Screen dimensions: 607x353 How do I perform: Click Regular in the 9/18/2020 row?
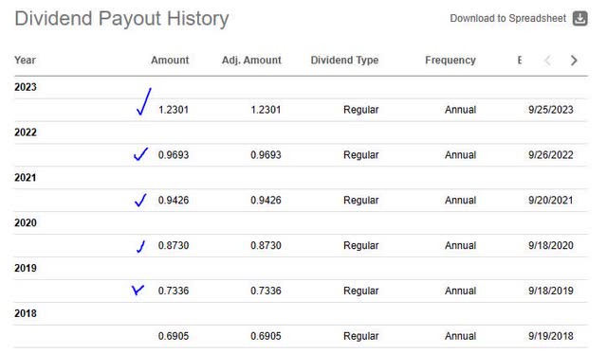pos(360,245)
